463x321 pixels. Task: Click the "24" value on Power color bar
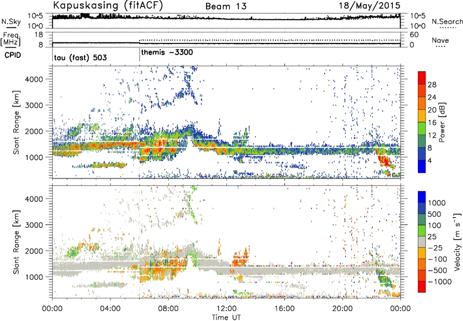click(x=432, y=97)
